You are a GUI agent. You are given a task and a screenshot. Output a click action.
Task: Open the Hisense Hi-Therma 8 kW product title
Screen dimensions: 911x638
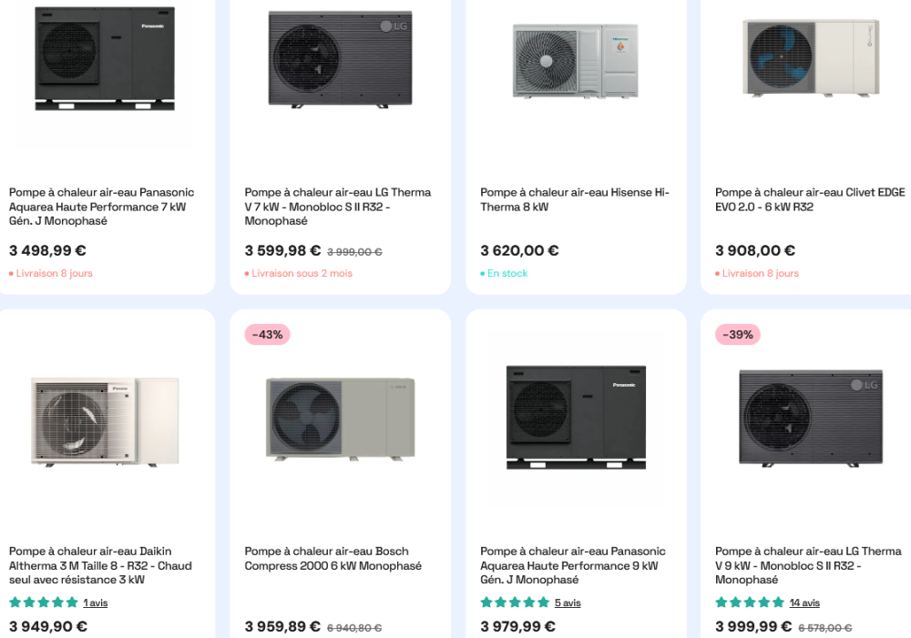tap(575, 199)
